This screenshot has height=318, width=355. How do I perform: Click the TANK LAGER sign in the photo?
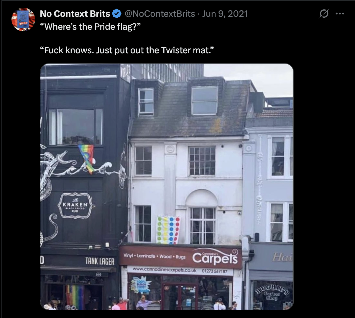coord(100,261)
